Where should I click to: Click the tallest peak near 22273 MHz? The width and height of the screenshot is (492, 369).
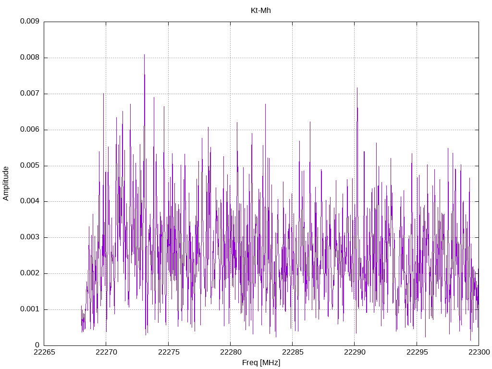click(144, 55)
